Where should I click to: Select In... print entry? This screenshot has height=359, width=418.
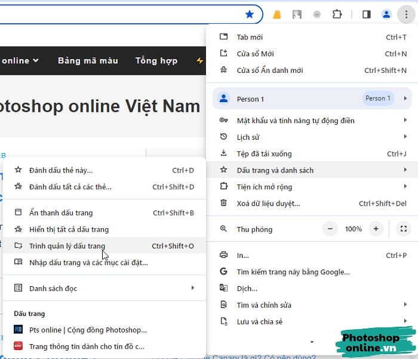(x=312, y=255)
